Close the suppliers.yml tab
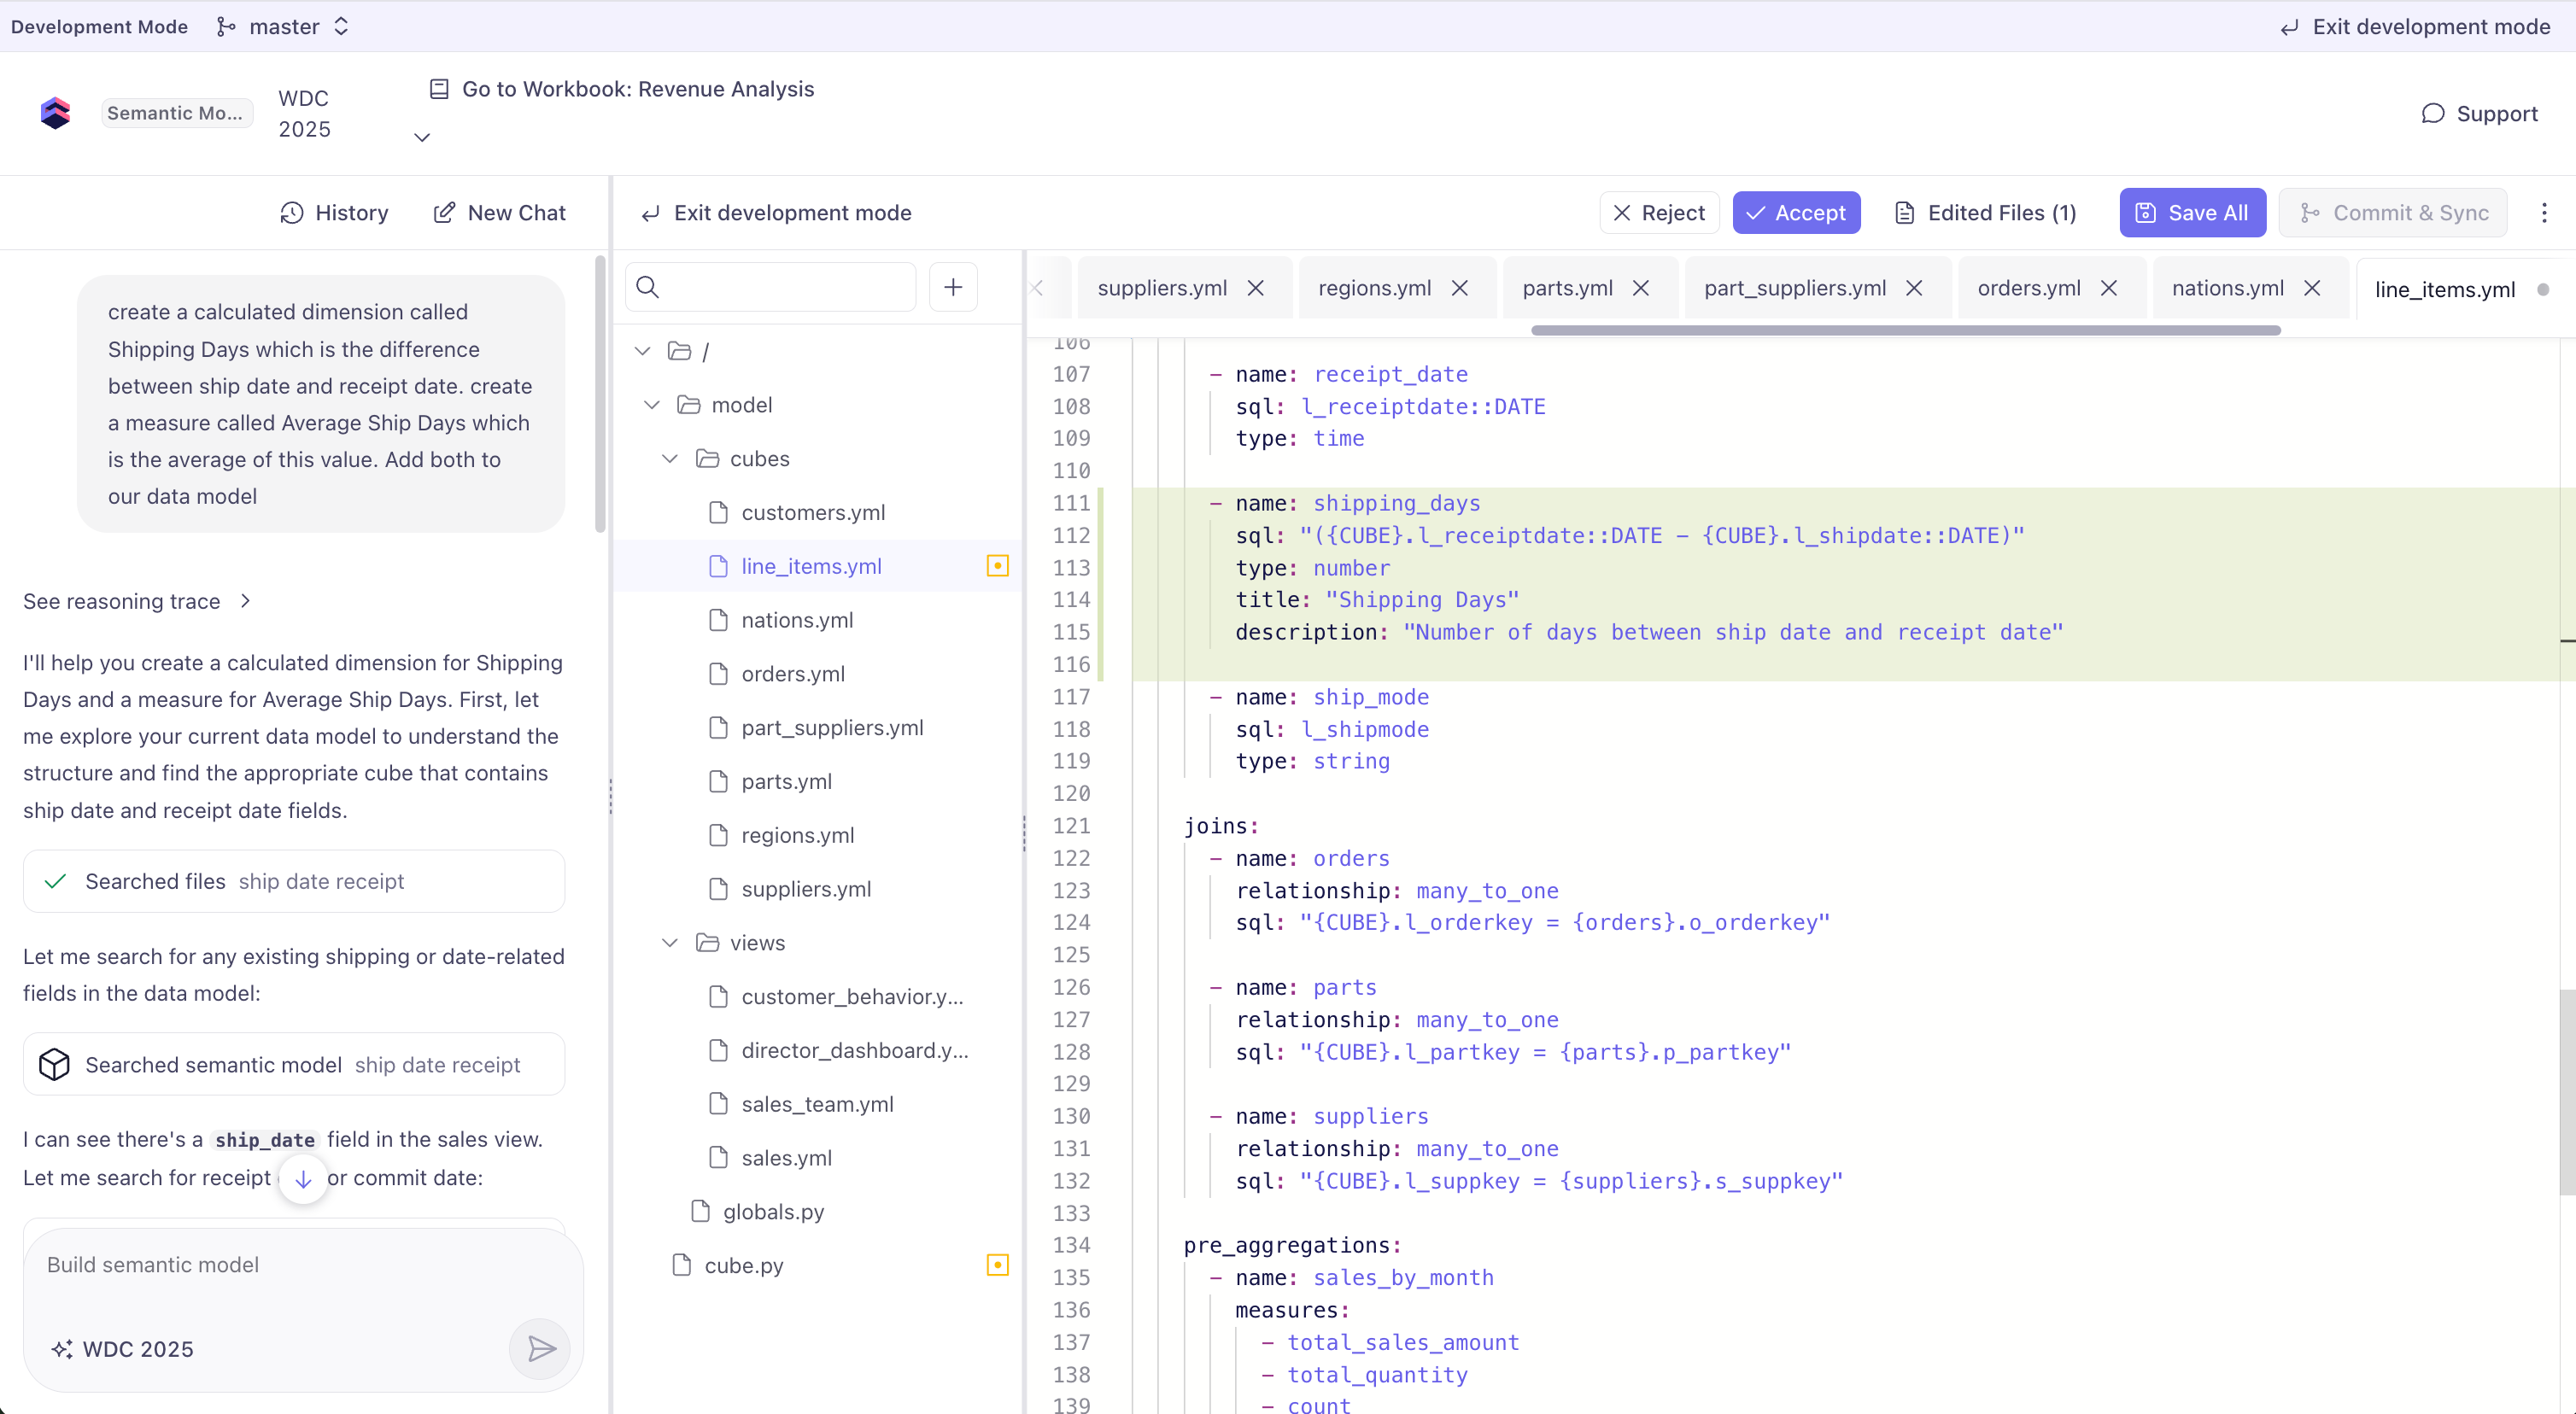 click(1256, 288)
